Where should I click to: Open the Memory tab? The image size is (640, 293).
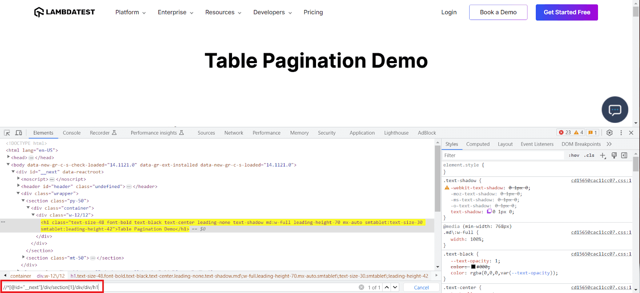[299, 133]
